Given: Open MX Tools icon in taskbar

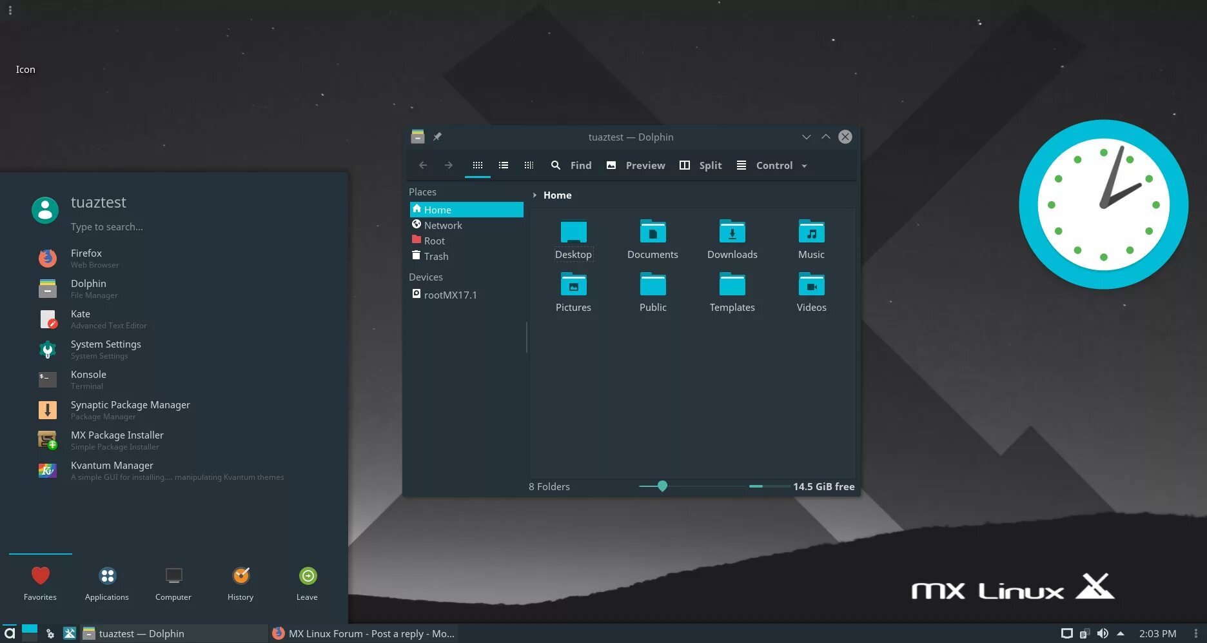Looking at the screenshot, I should (x=70, y=633).
